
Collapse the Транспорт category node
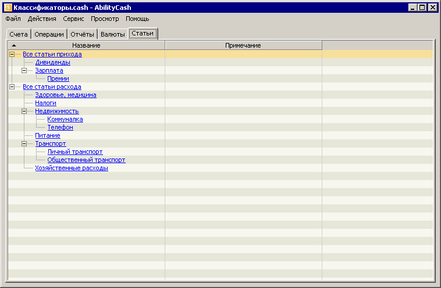coord(24,143)
